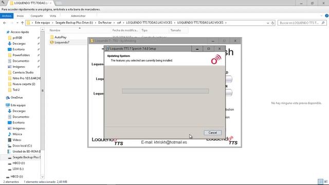The image size is (329, 185).
Task: Minimize the Loquendo TTS 7 Setup window
Action: click(197, 49)
